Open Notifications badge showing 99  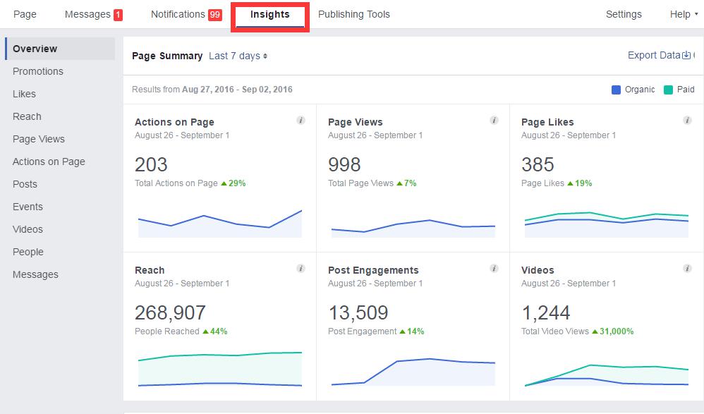214,15
